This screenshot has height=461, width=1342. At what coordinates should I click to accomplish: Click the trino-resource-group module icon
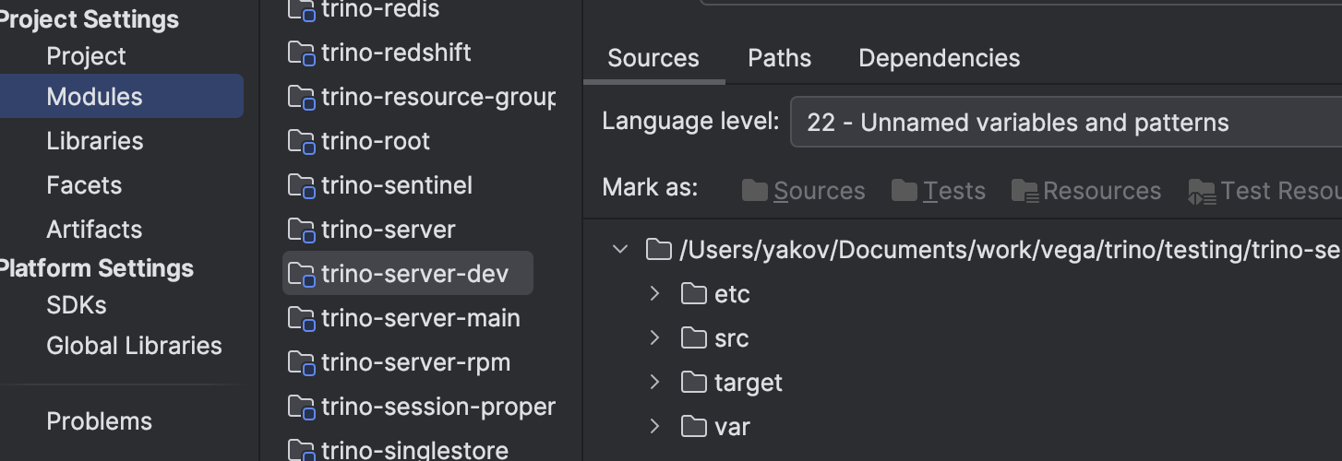(x=302, y=98)
